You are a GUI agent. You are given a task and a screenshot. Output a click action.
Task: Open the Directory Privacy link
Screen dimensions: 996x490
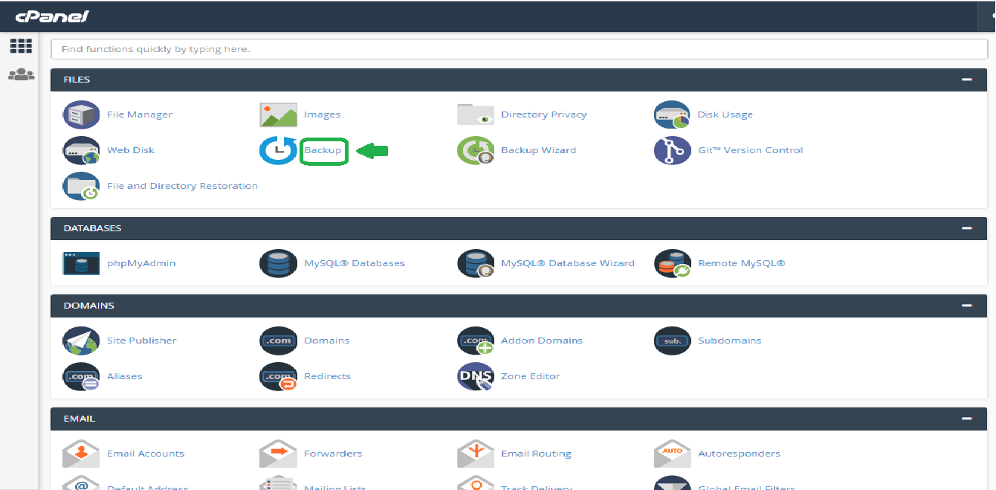tap(543, 115)
